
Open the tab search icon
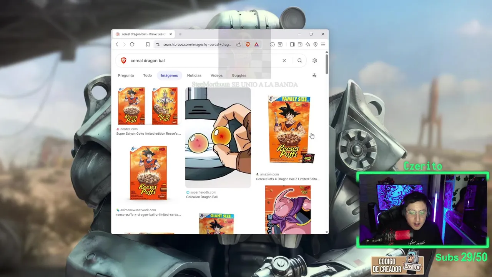click(x=280, y=45)
